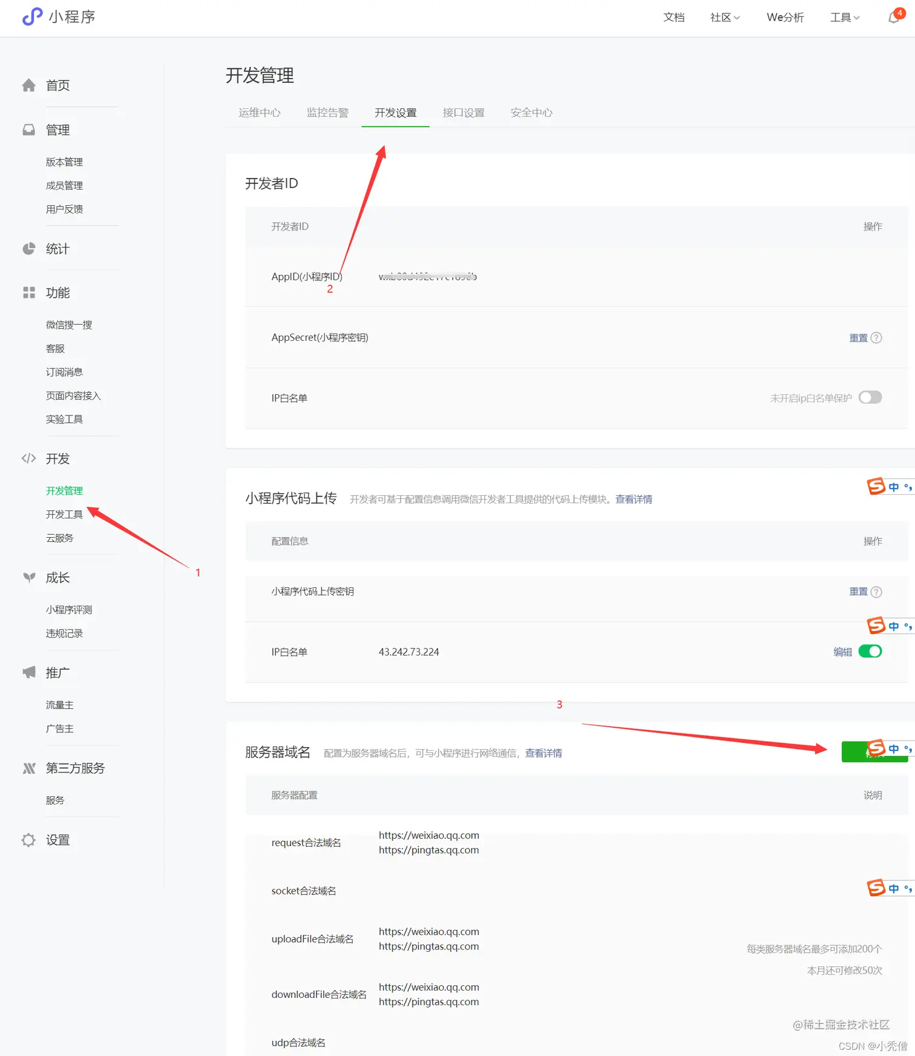Click the socket合法域名 row label

pyautogui.click(x=304, y=891)
